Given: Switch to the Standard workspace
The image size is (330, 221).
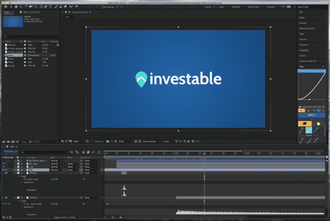Looking at the screenshot, I should pos(236,7).
